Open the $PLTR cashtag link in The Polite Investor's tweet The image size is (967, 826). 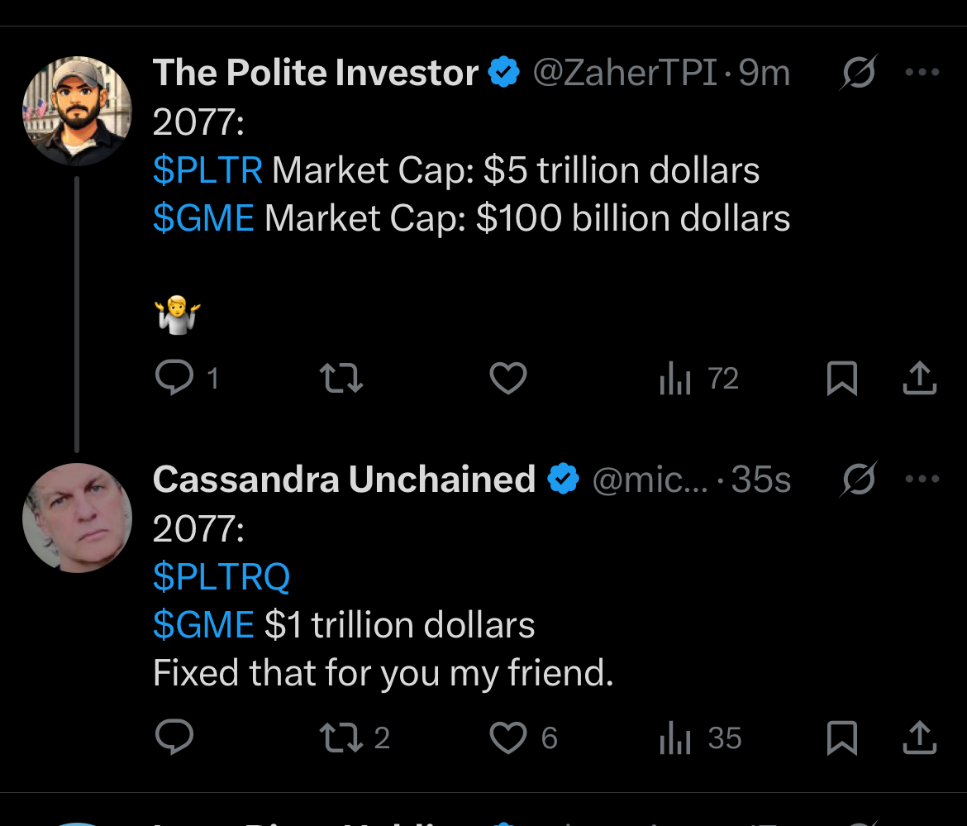click(x=207, y=170)
